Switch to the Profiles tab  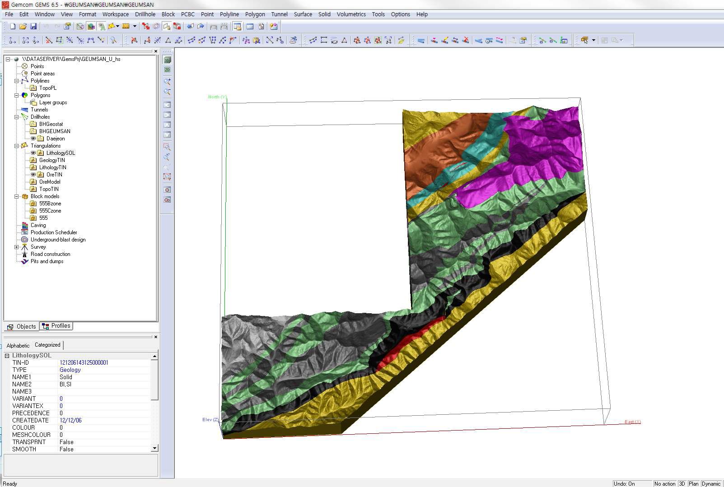(56, 326)
